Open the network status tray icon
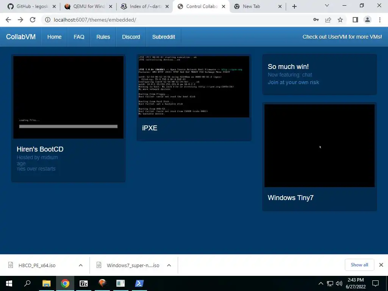This screenshot has height=291, width=388. point(330,283)
